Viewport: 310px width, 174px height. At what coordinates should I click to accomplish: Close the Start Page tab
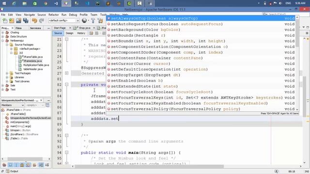click(70, 28)
